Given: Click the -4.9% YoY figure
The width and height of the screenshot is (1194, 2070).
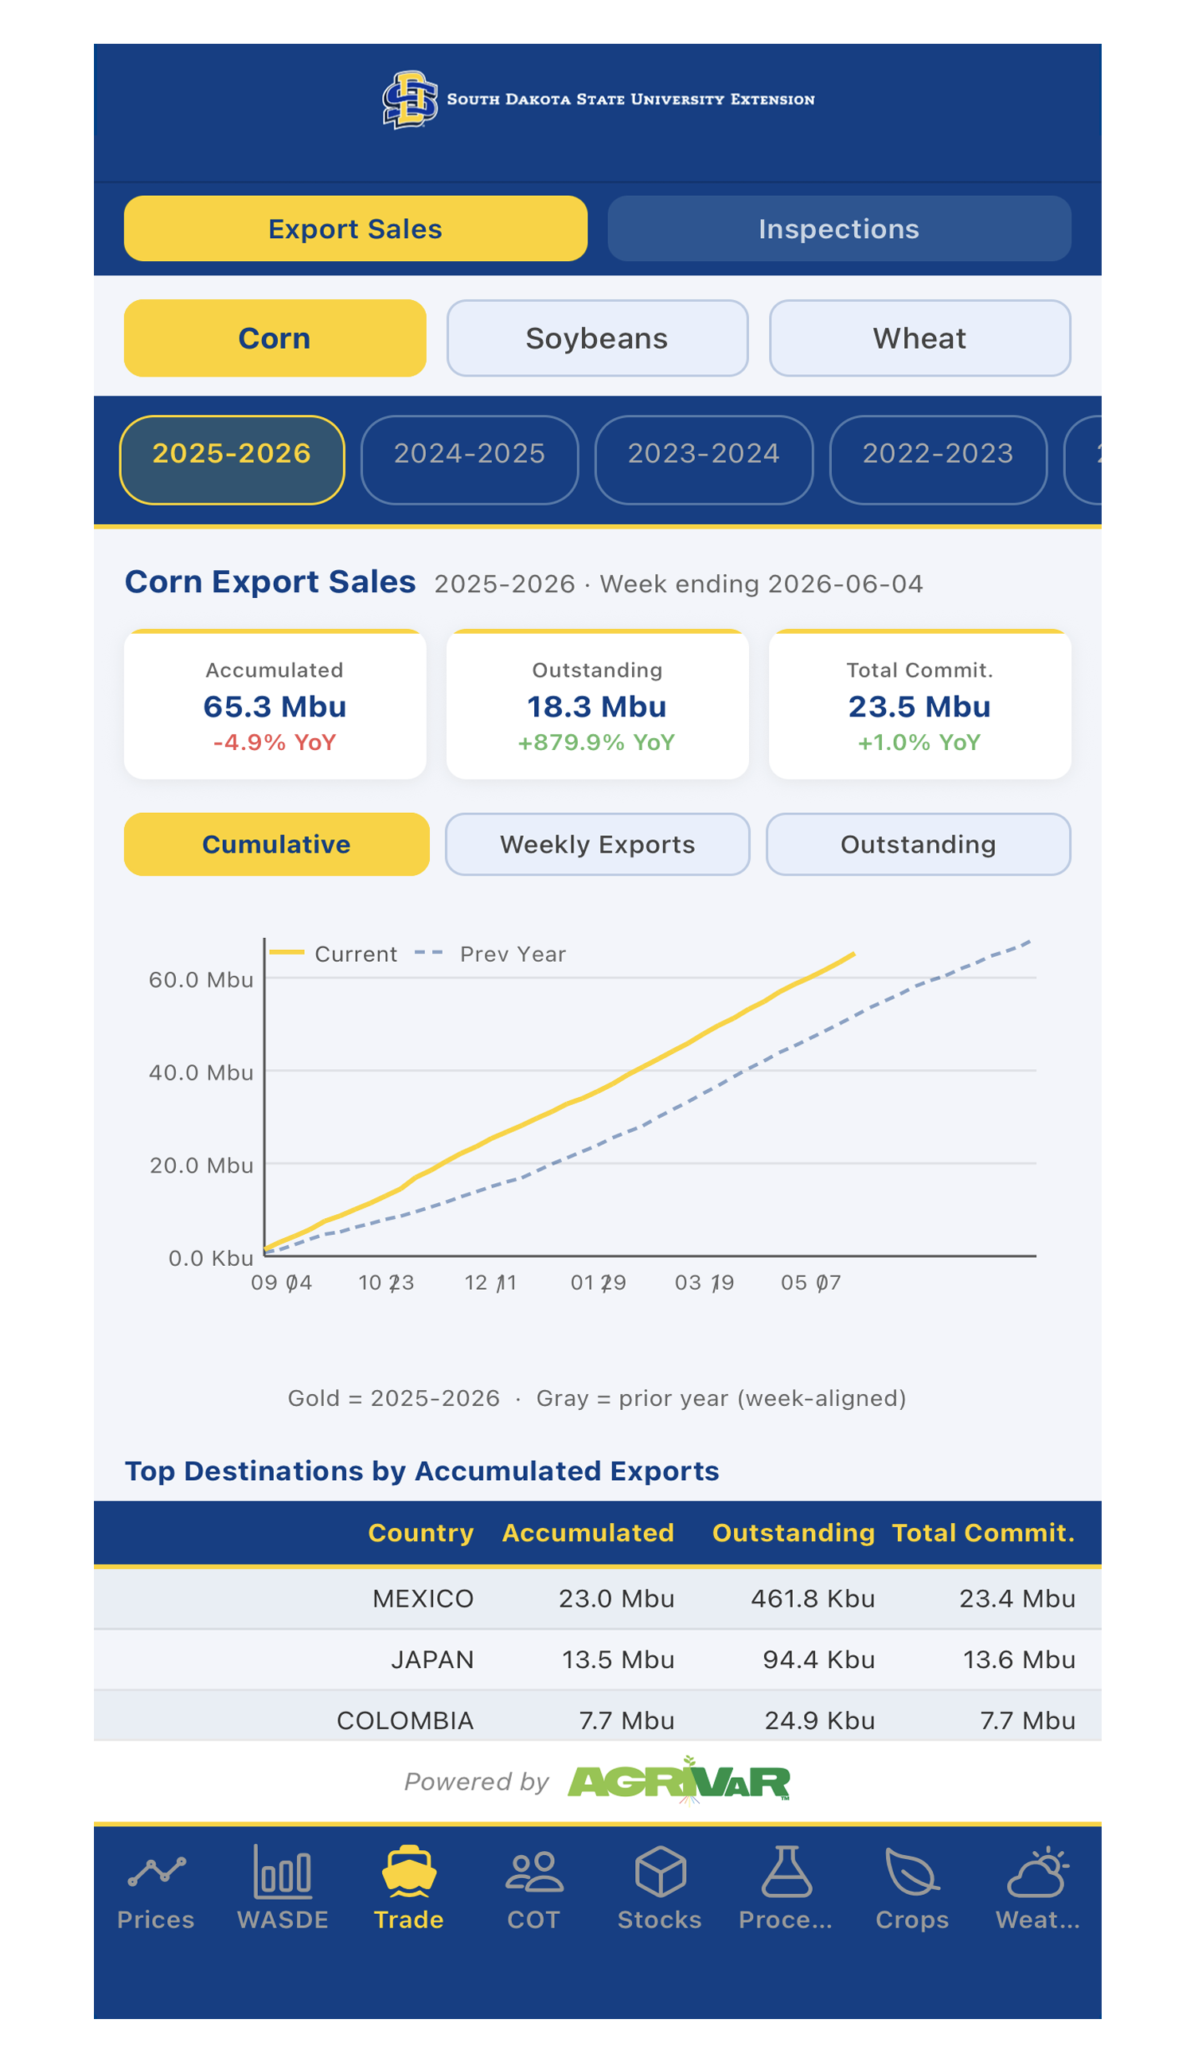Looking at the screenshot, I should (275, 742).
